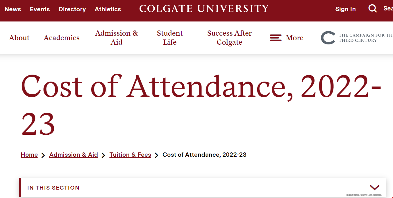The width and height of the screenshot is (393, 198).
Task: Click the Colgate University wordmark logo
Action: click(x=204, y=9)
